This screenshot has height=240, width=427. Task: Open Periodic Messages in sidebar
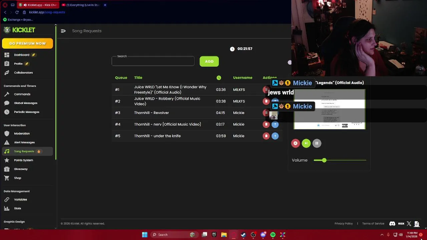pyautogui.click(x=26, y=112)
